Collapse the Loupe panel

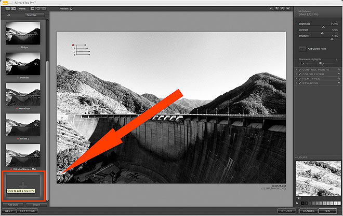[x=296, y=157]
